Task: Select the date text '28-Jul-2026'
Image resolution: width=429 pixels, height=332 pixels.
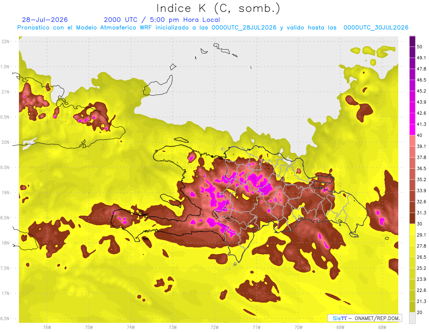Action: coord(45,20)
